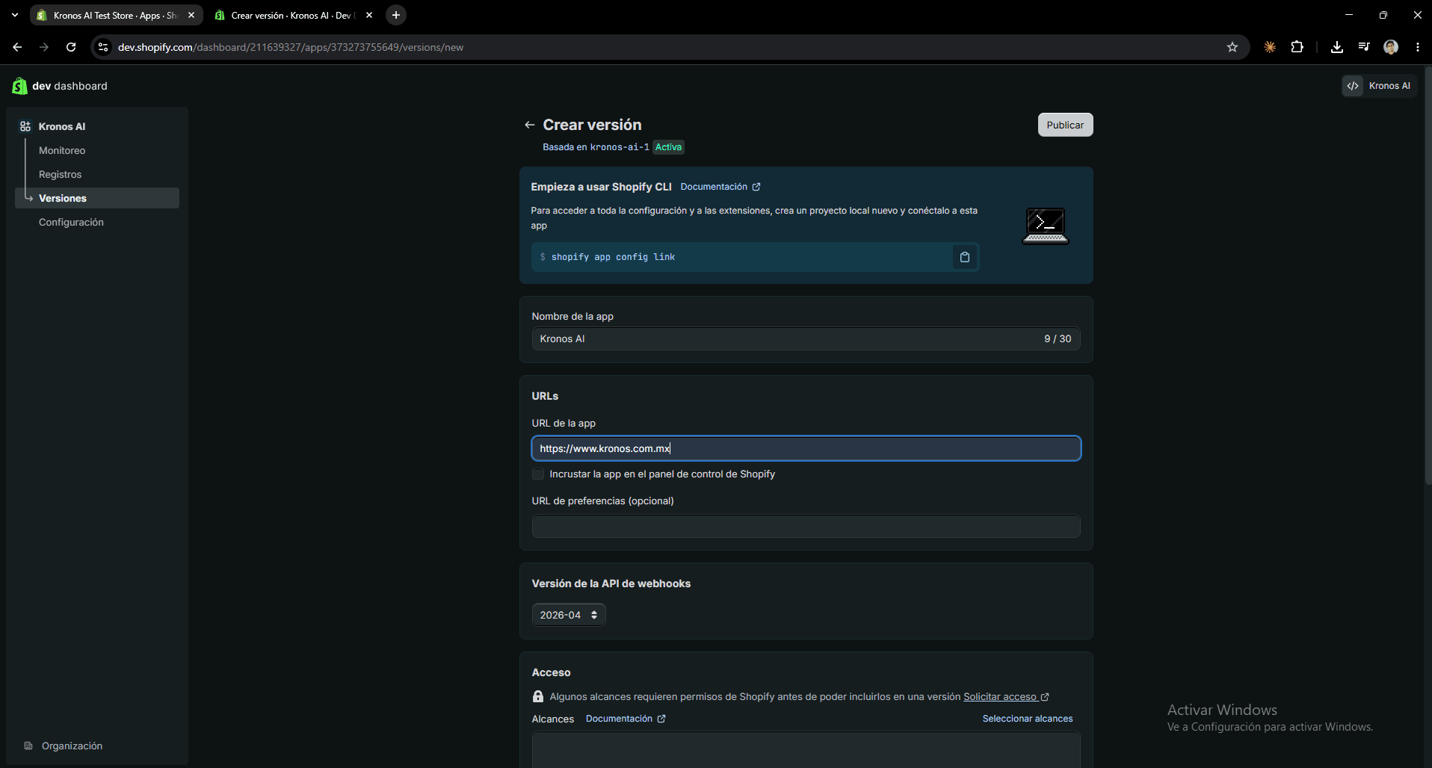Focus the URL de la app field

tap(806, 448)
